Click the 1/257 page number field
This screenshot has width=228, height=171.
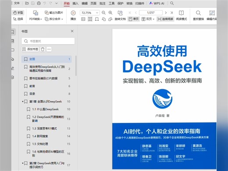coord(151,13)
